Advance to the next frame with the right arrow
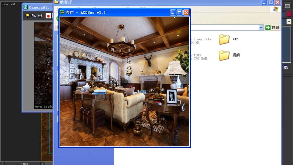 coord(42,164)
